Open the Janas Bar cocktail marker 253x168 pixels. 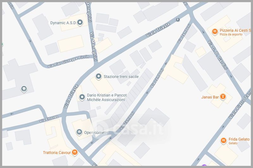(x=223, y=97)
